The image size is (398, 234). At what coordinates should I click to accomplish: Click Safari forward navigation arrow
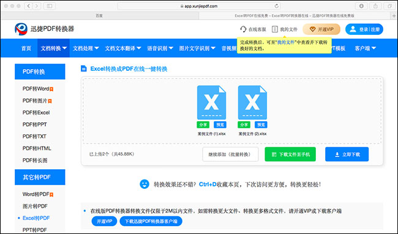point(37,6)
